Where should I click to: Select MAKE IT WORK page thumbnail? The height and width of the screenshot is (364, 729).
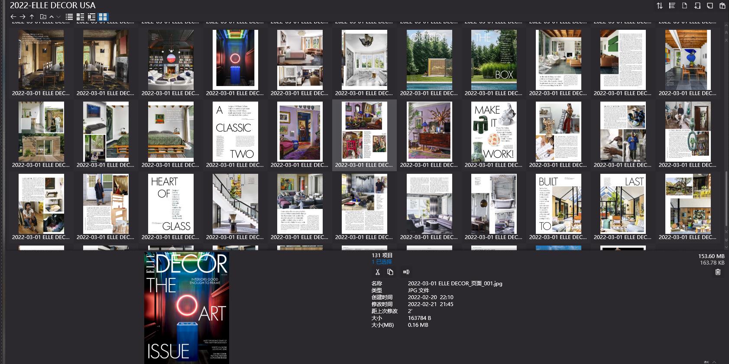pyautogui.click(x=494, y=131)
